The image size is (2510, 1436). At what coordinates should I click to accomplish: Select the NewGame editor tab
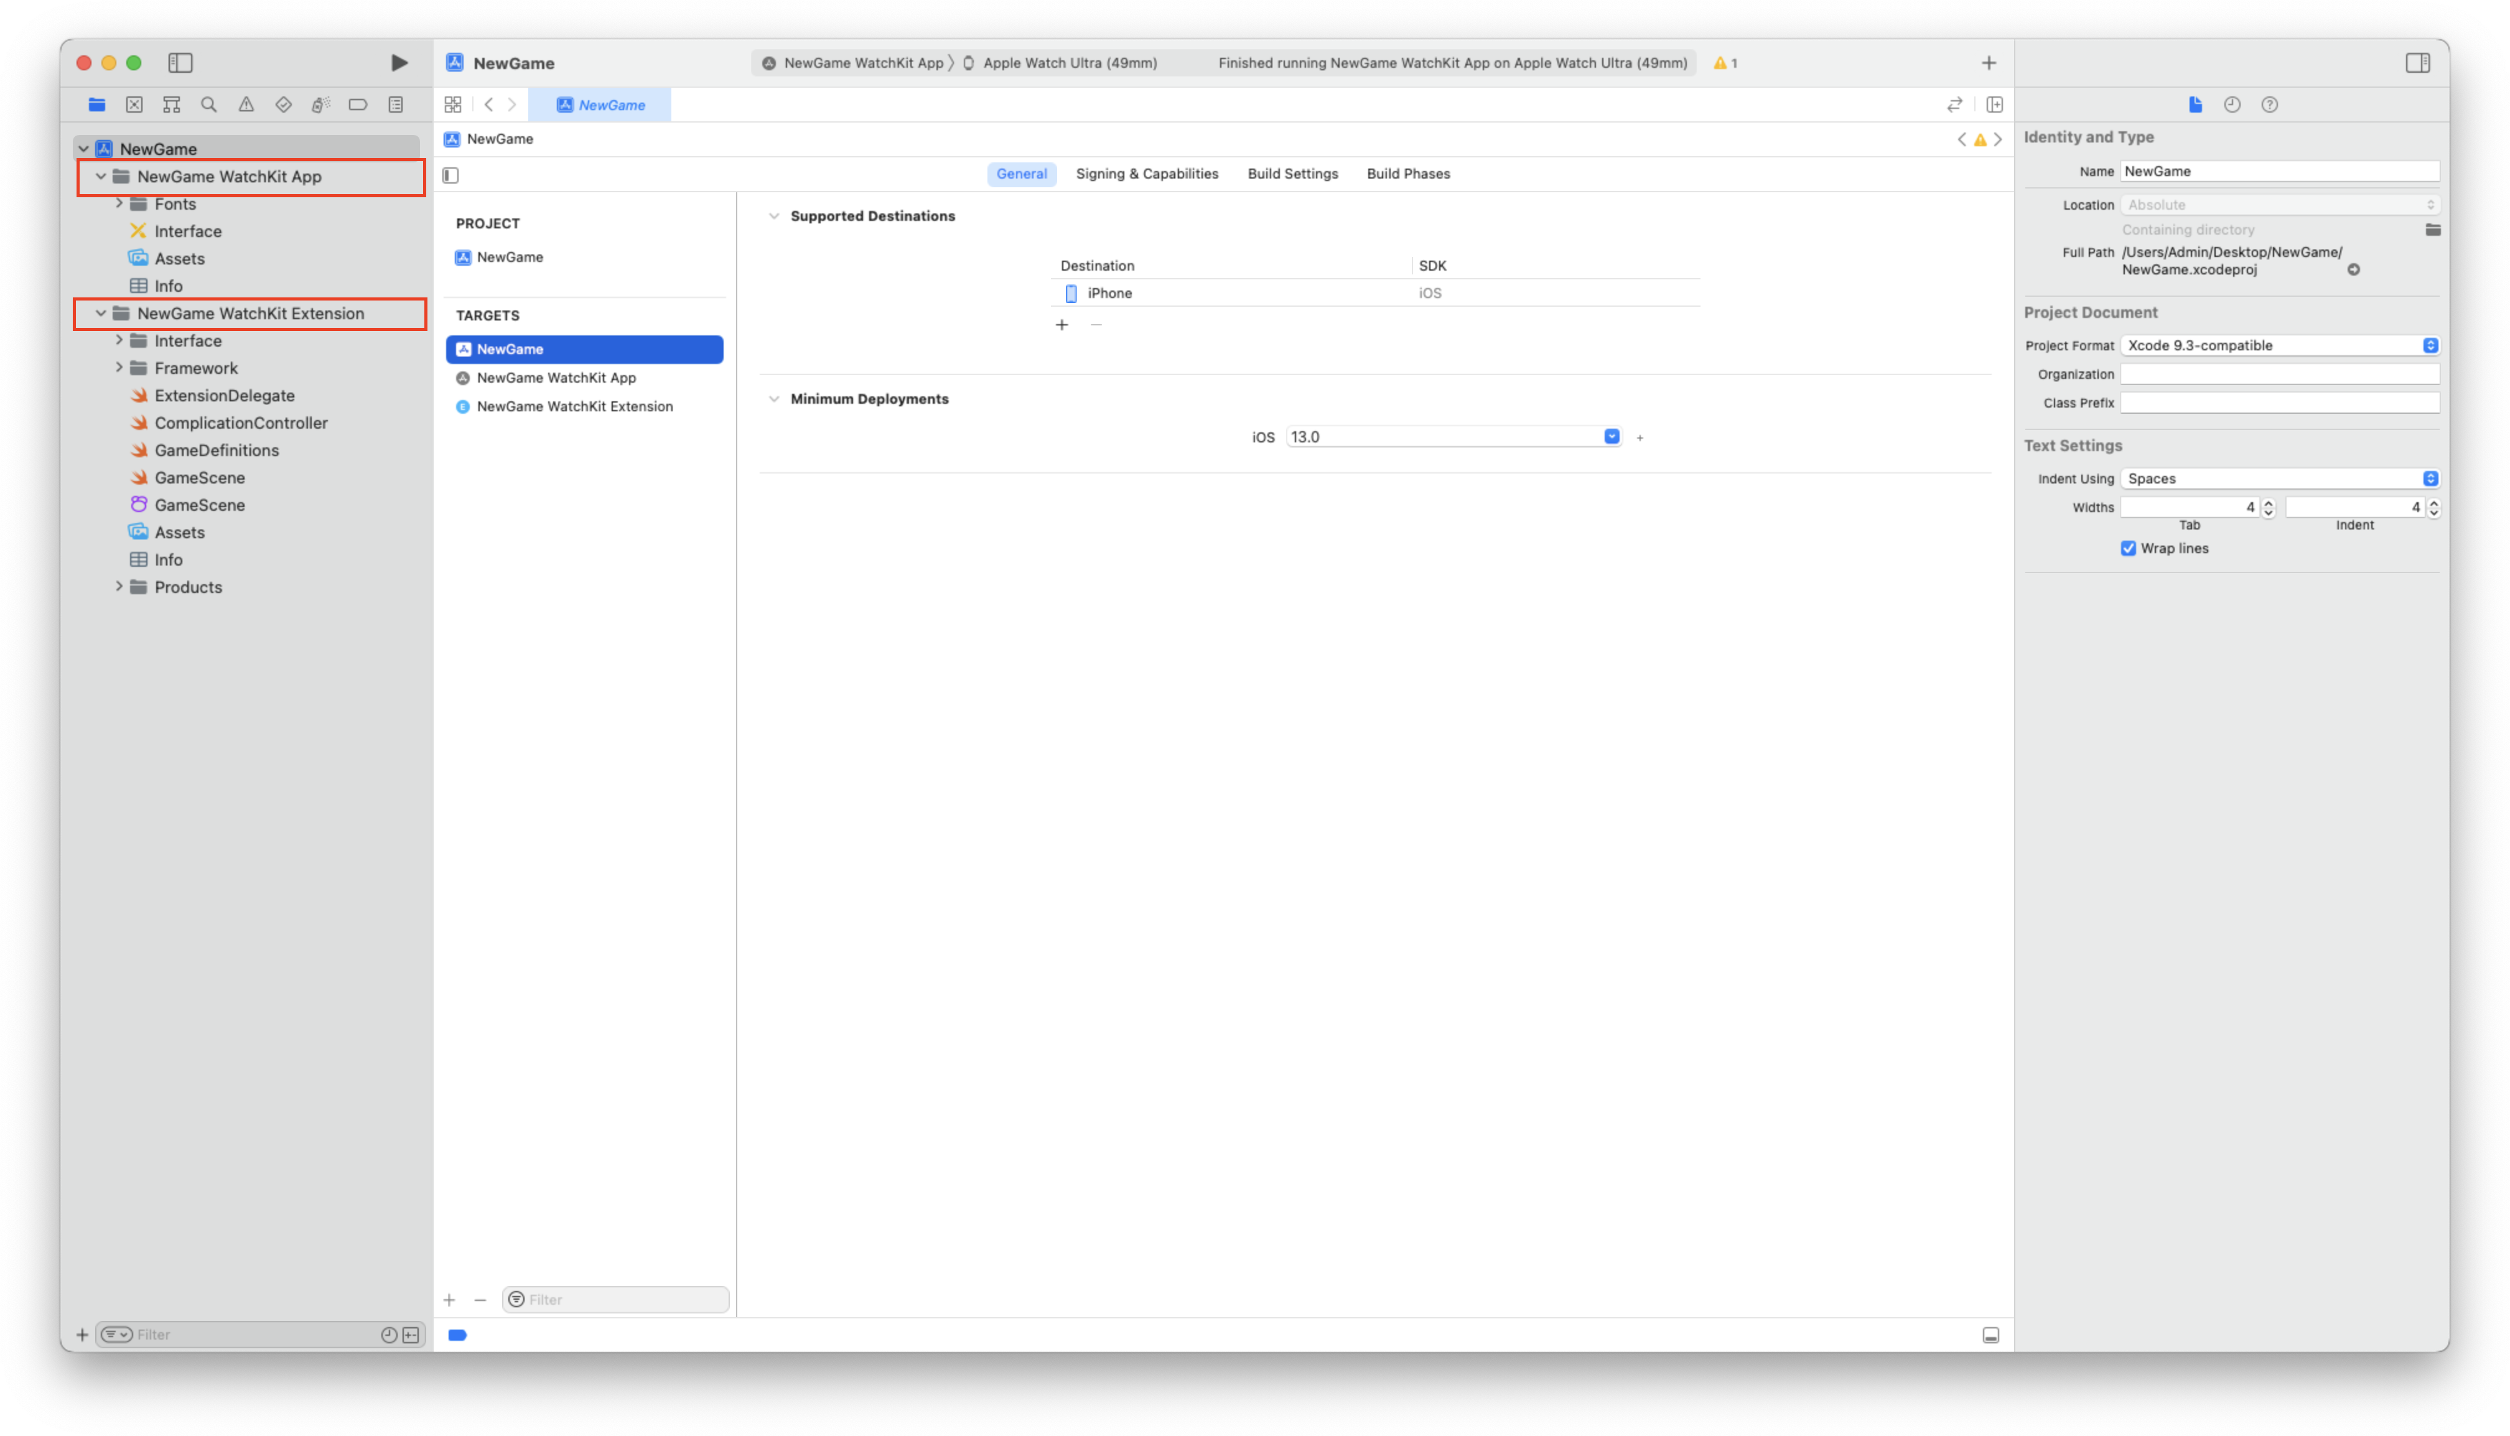(600, 105)
